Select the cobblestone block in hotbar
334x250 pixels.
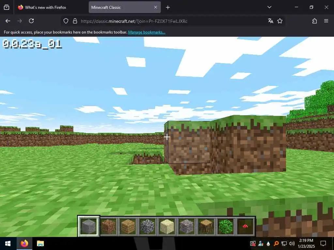(x=147, y=227)
